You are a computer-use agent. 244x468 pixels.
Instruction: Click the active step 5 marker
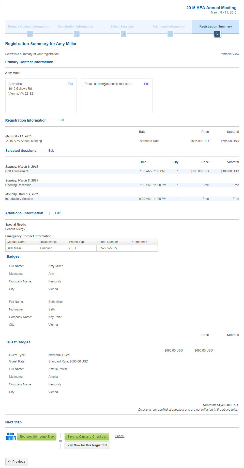point(217,33)
